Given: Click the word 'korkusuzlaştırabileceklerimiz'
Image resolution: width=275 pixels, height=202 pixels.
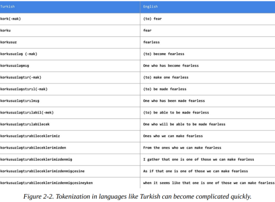Looking at the screenshot, I should 30,136.
